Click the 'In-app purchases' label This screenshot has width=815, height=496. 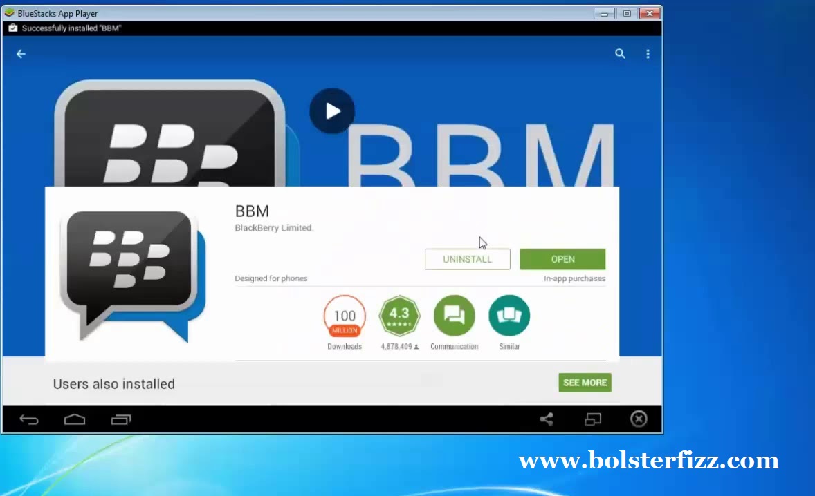click(574, 278)
